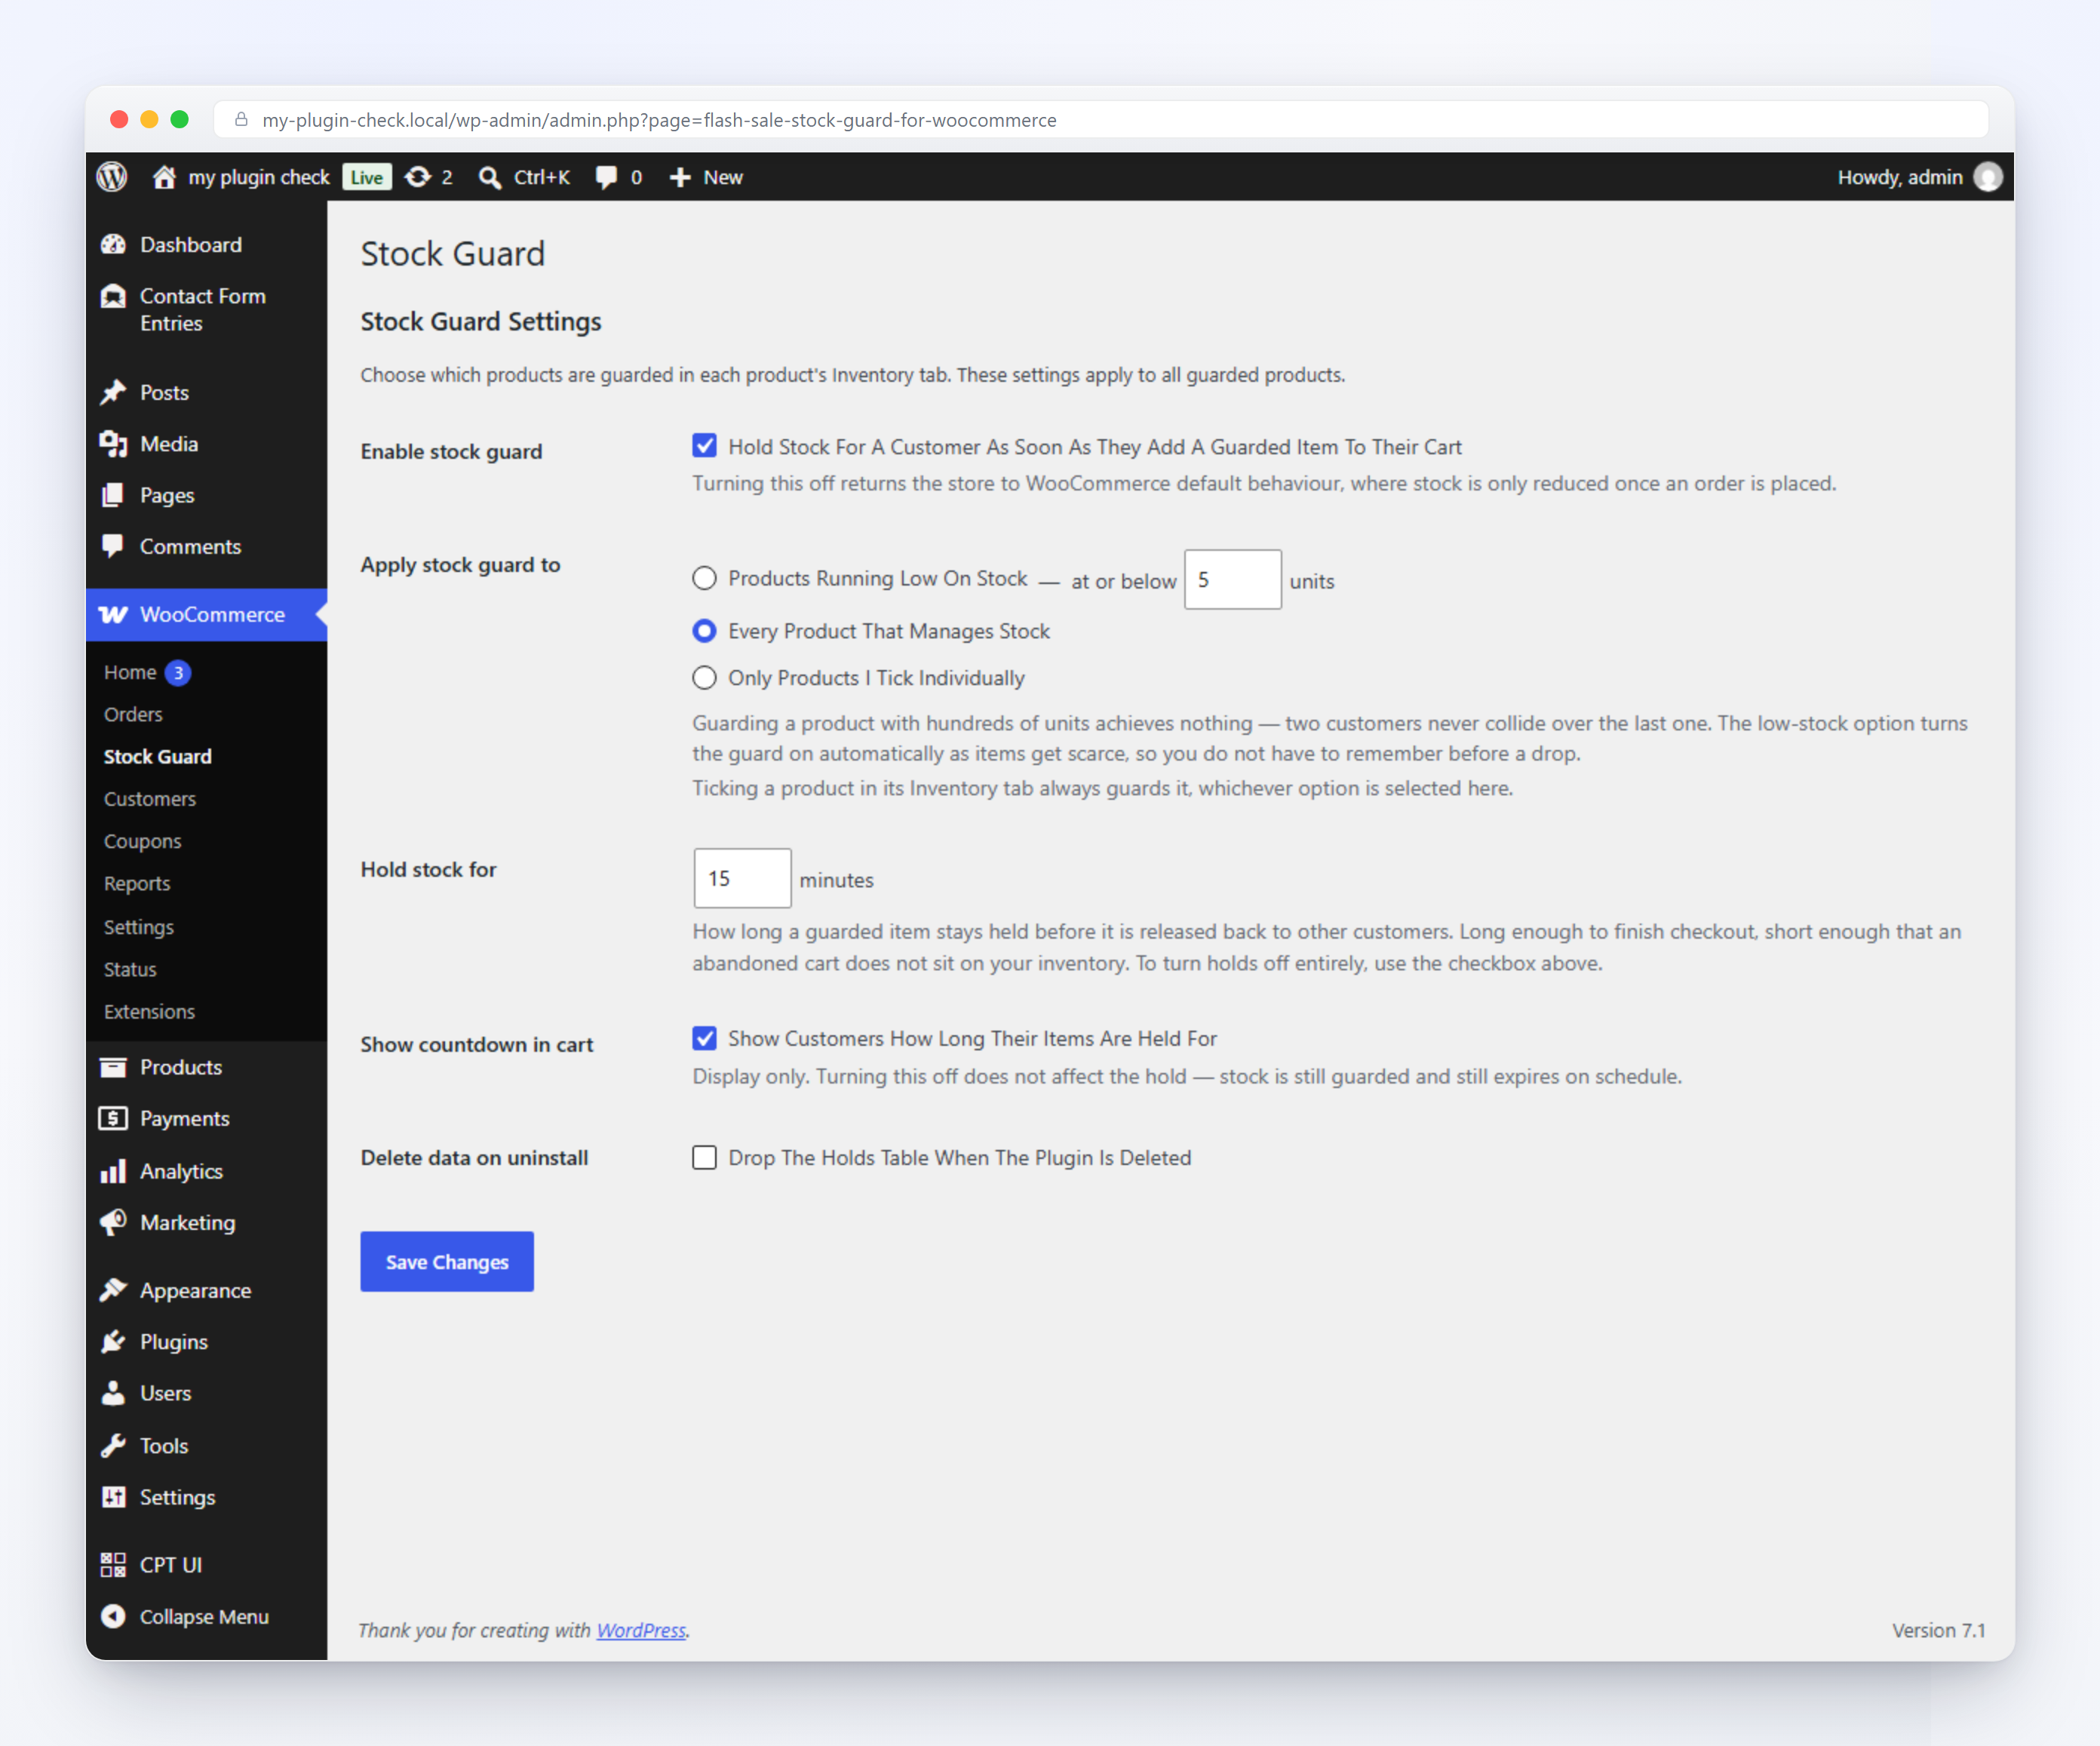Viewport: 2100px width, 1746px height.
Task: Click the Pages icon in sidebar
Action: click(x=113, y=495)
